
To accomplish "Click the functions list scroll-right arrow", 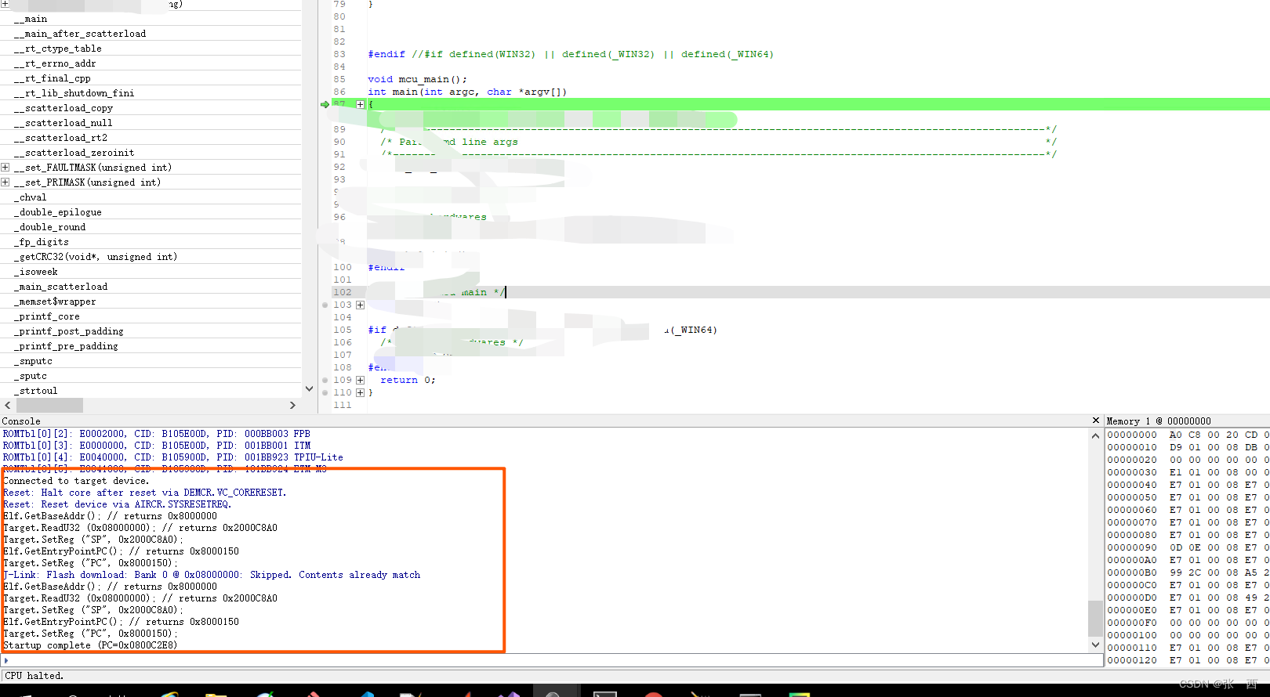I will click(292, 405).
